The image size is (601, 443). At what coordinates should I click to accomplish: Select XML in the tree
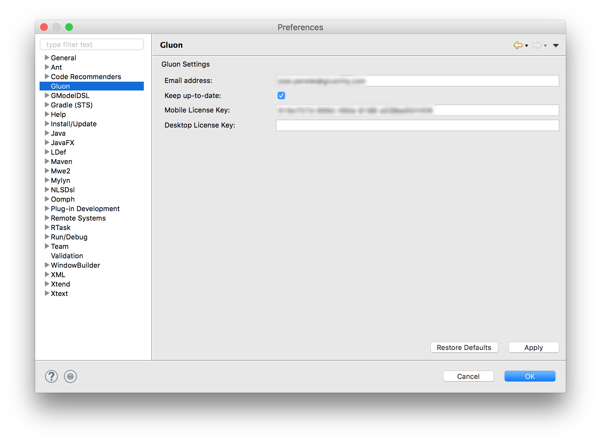(58, 275)
